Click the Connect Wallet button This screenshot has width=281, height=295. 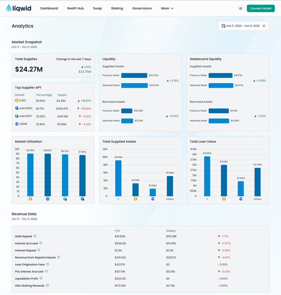point(261,9)
